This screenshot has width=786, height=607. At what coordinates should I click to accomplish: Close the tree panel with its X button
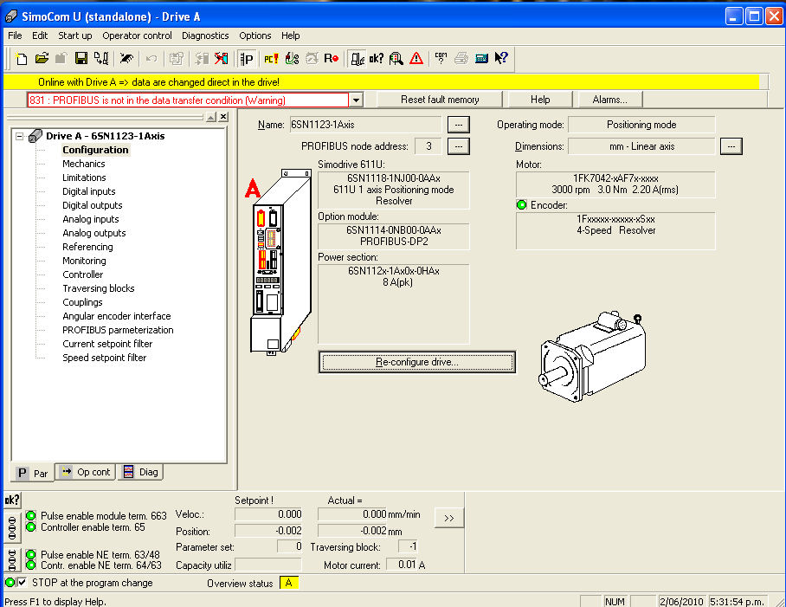(223, 117)
